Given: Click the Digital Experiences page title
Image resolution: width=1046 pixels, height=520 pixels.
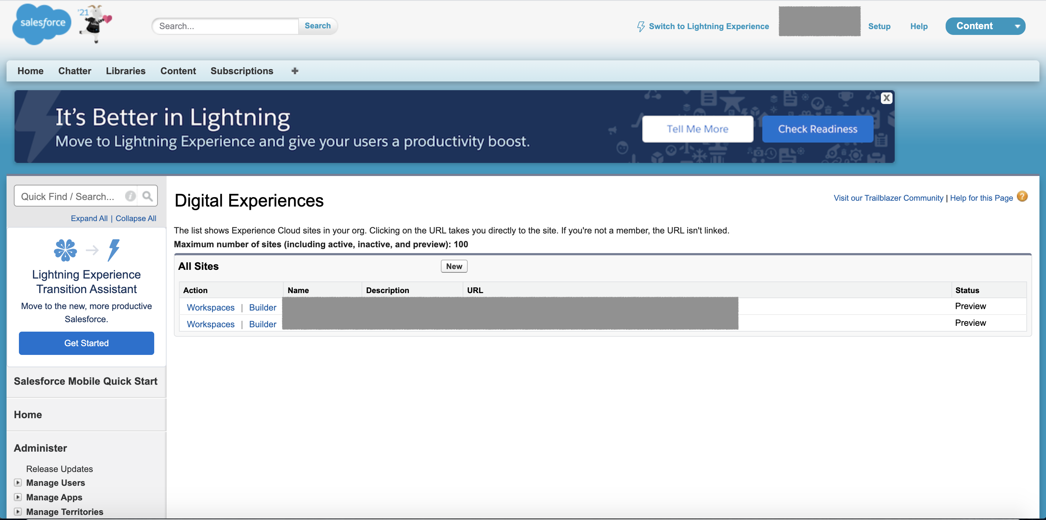Looking at the screenshot, I should (249, 200).
